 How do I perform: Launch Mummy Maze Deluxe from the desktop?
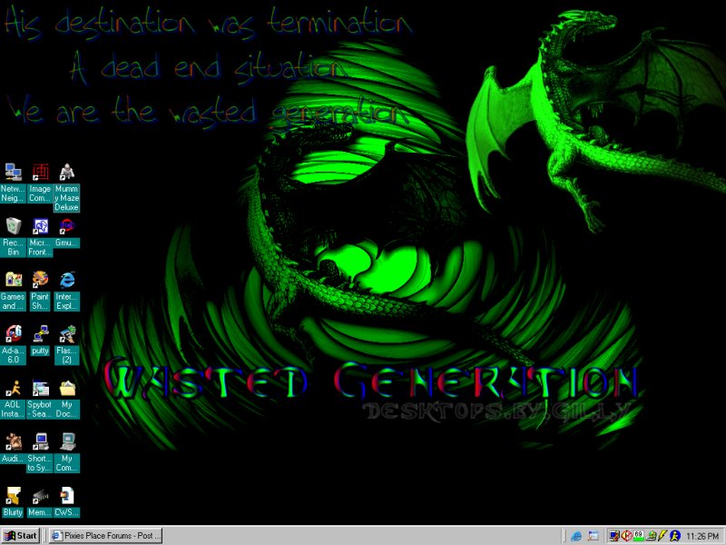tap(66, 172)
